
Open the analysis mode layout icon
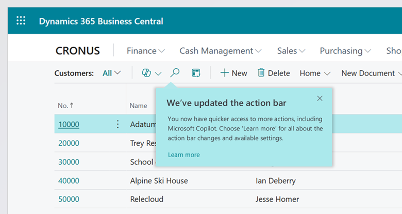click(196, 73)
